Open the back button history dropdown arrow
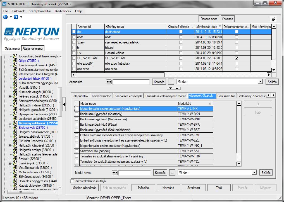This screenshot has height=202, width=284. click(11, 17)
